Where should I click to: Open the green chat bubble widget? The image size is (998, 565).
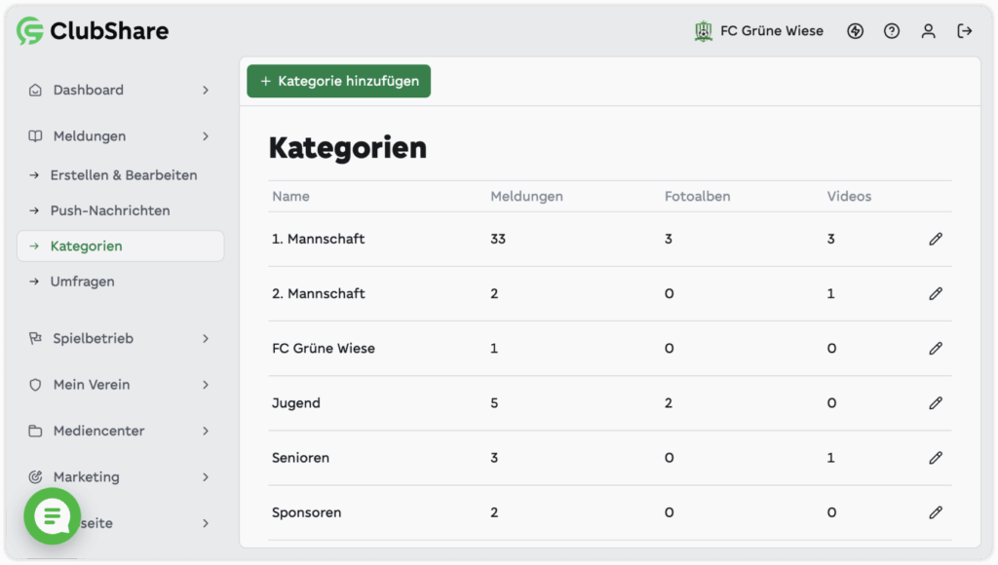53,516
